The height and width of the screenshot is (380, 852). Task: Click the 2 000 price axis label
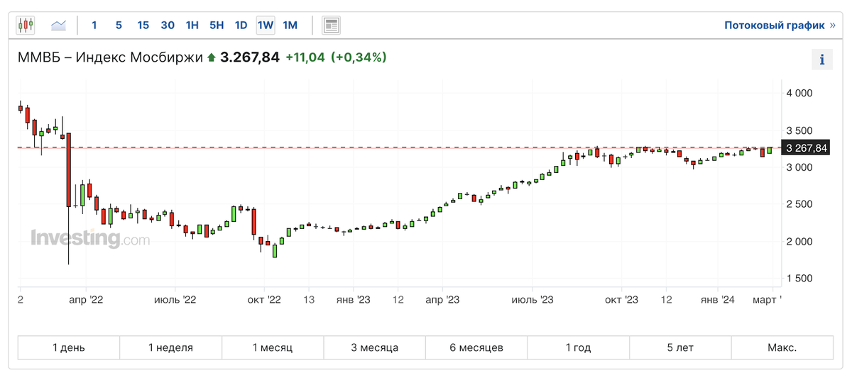point(799,241)
